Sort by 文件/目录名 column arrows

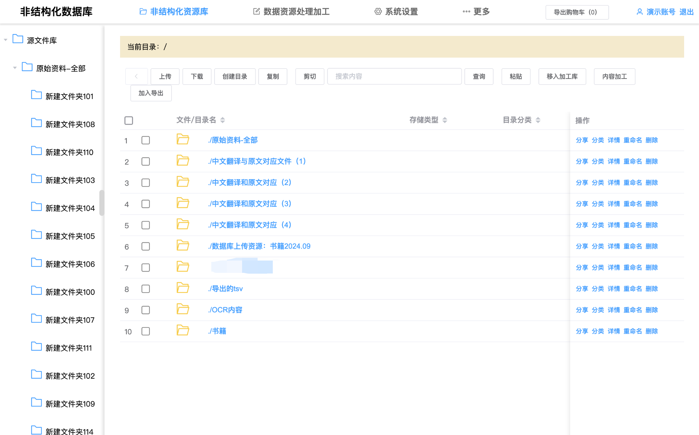pyautogui.click(x=223, y=120)
